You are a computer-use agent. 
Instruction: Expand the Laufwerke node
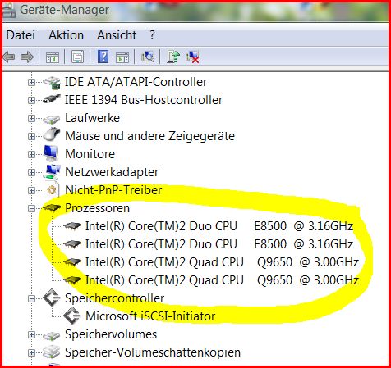click(31, 118)
